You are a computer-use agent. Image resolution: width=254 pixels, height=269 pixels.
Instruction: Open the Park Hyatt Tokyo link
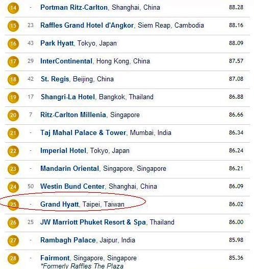57,43
